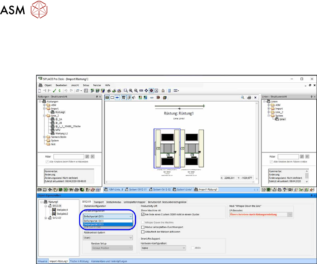
Task: Clear filter X icon in Rüstungen panel
Action: coord(93,157)
